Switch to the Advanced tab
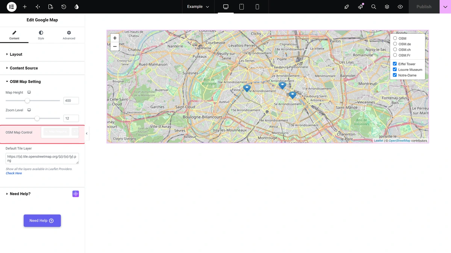 click(69, 35)
